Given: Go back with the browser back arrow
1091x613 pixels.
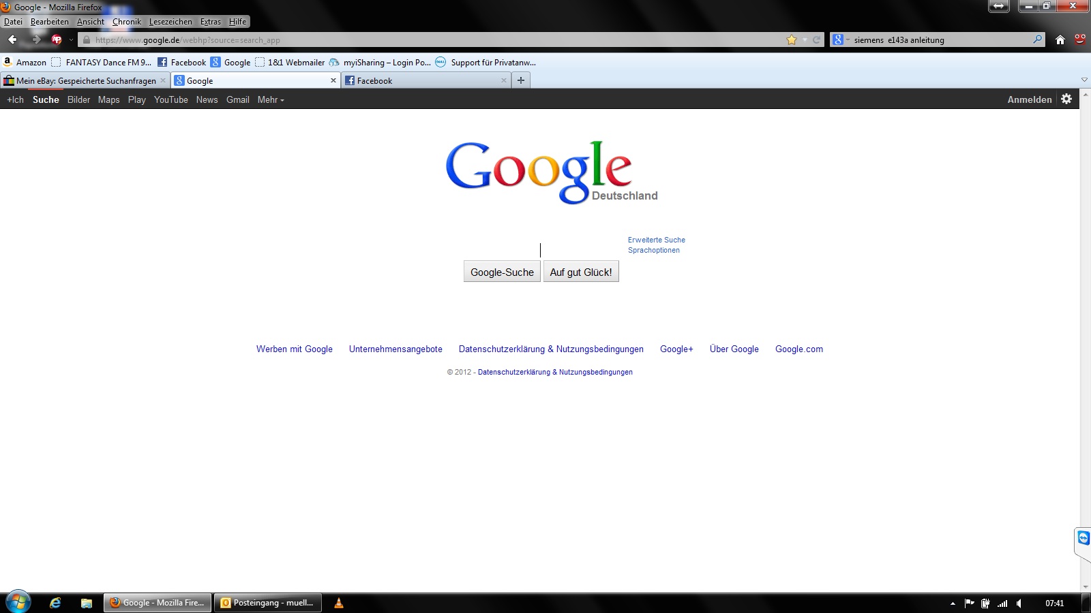Looking at the screenshot, I should pyautogui.click(x=12, y=40).
